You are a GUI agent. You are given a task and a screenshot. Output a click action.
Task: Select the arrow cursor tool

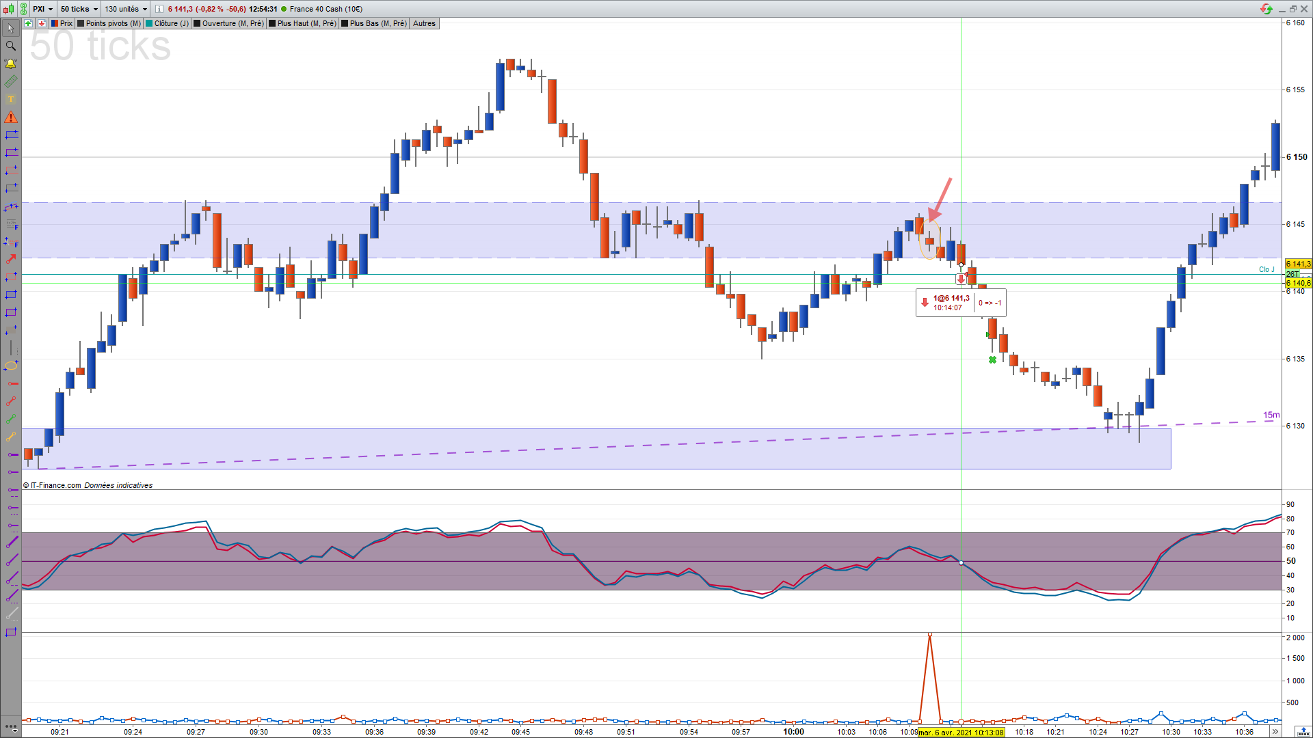(x=10, y=29)
